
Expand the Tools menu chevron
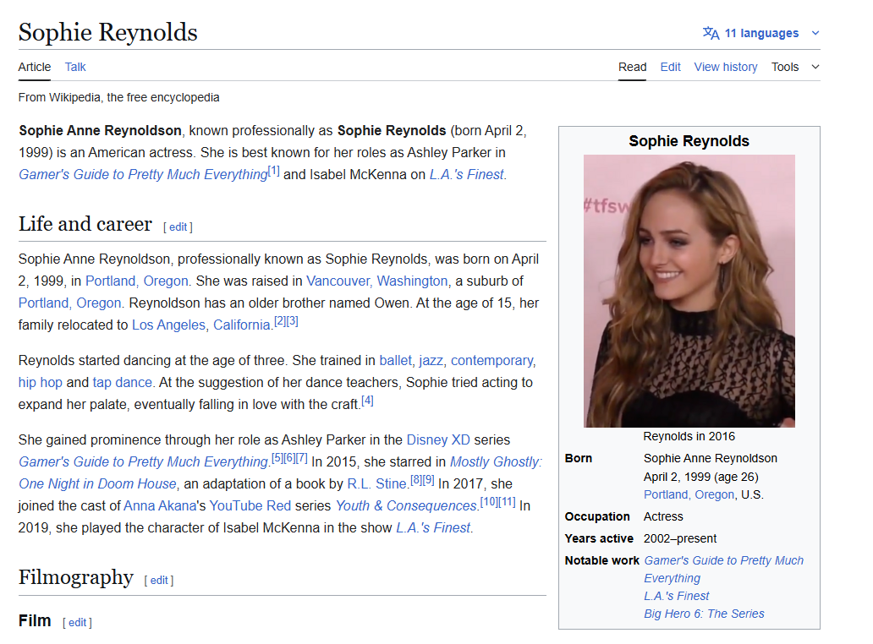815,67
